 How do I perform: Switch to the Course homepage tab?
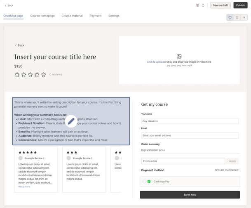[42, 16]
